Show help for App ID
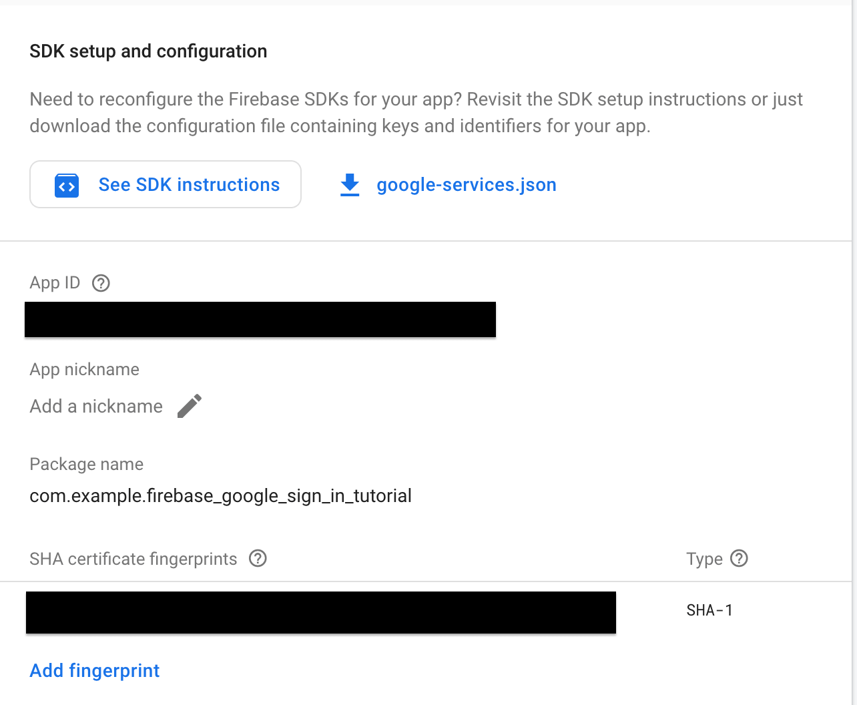Image resolution: width=857 pixels, height=705 pixels. tap(101, 283)
